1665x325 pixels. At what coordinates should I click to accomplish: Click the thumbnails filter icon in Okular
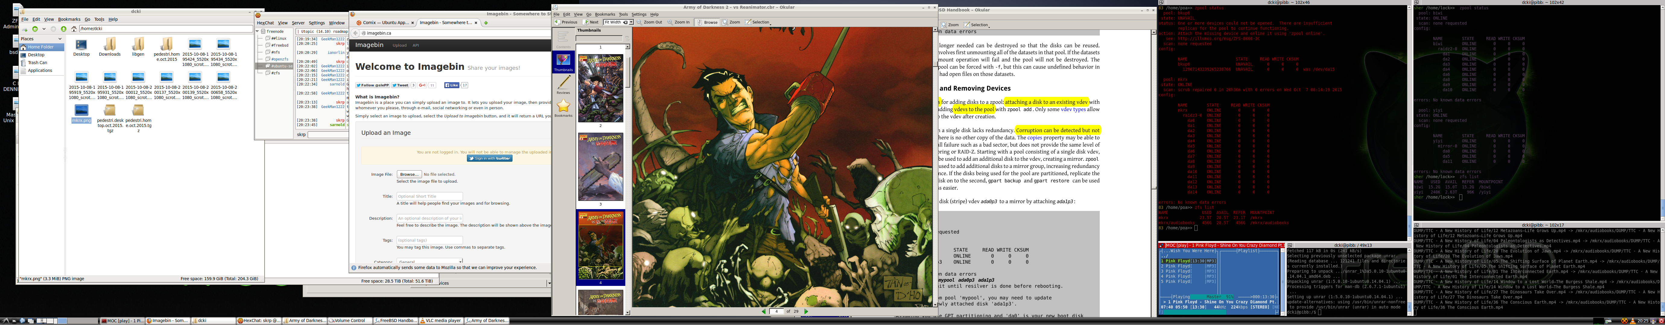click(628, 39)
